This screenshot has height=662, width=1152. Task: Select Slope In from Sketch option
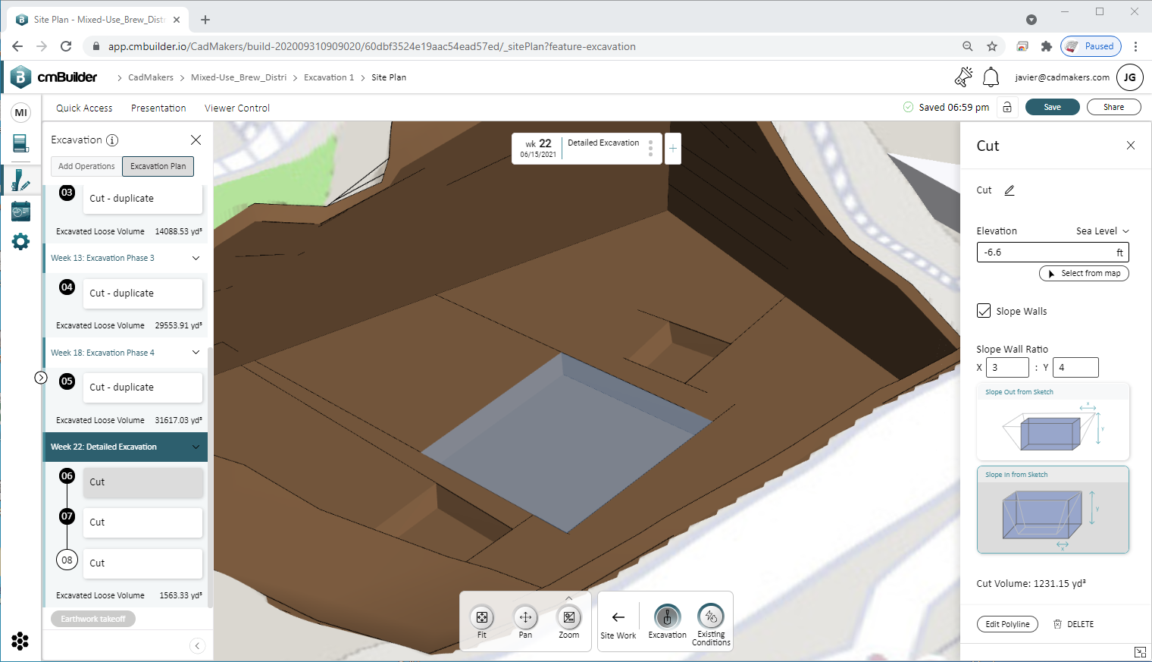pos(1053,510)
